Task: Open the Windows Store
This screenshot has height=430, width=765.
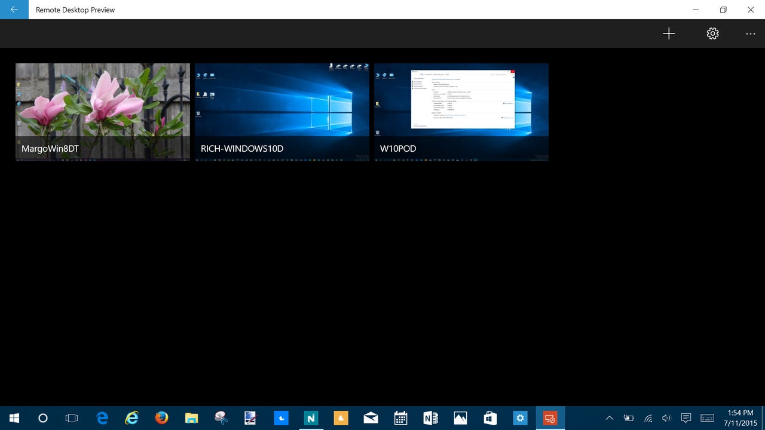Action: click(x=489, y=417)
